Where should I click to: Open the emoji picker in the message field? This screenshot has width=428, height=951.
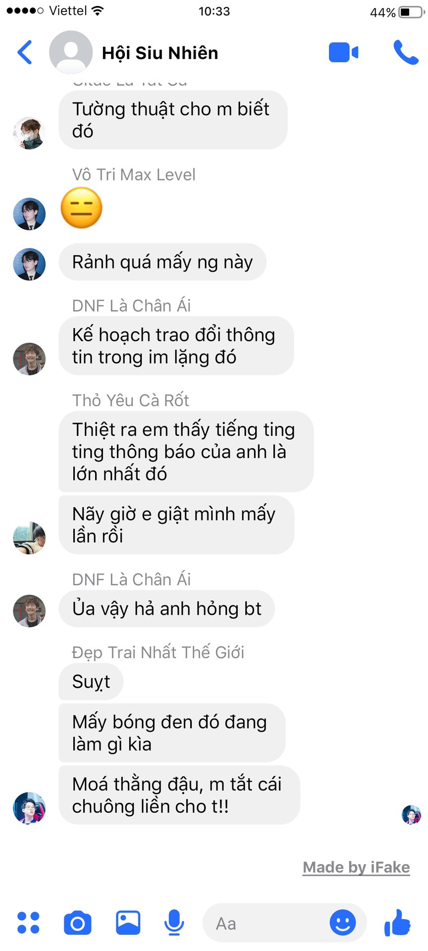[343, 923]
